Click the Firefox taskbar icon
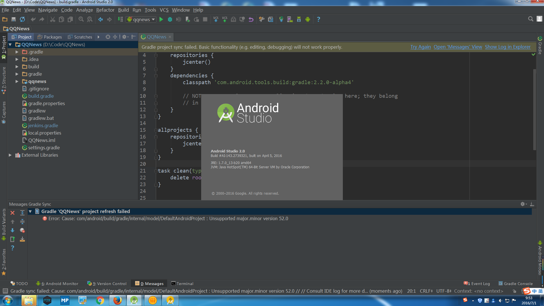Viewport: 544px width, 306px height. click(x=118, y=300)
